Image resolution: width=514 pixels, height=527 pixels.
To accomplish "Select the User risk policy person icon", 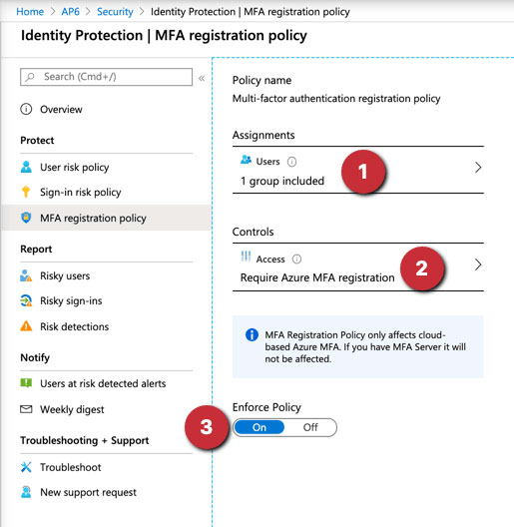I will coord(26,167).
